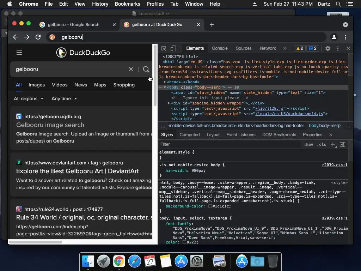Toggle the .cls class editor button
Screen dimensions: 361x271
click(322, 144)
